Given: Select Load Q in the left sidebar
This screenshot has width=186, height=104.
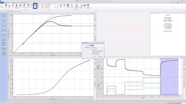Looking at the screenshot, I should pyautogui.click(x=3, y=14).
